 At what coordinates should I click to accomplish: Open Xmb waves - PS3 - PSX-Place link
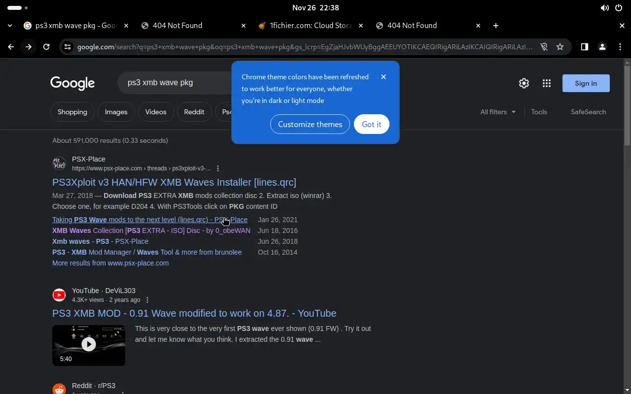coord(100,241)
